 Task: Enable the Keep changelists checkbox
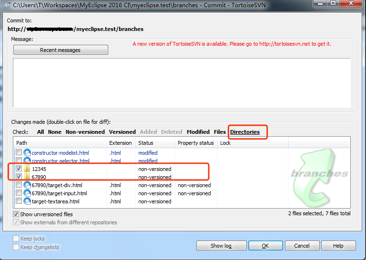click(x=16, y=247)
